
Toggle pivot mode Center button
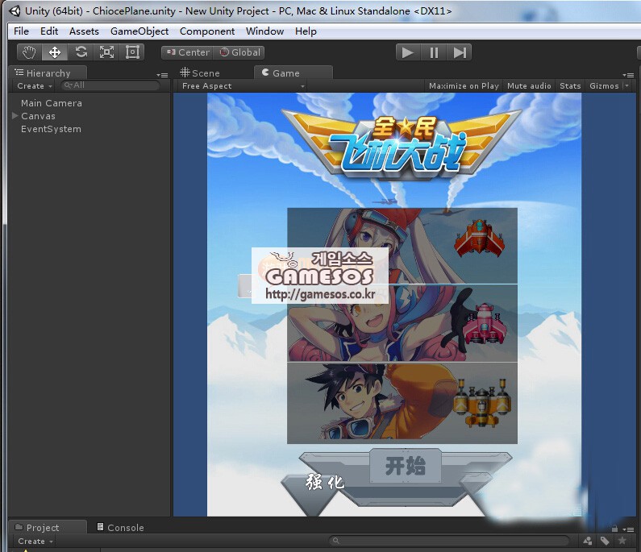188,52
